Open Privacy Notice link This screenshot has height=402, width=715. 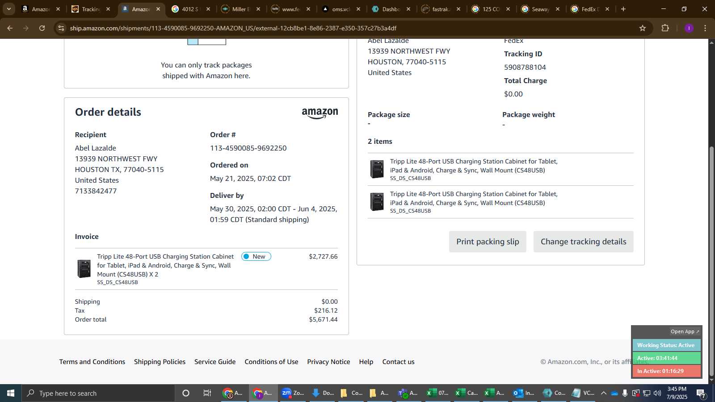click(328, 362)
